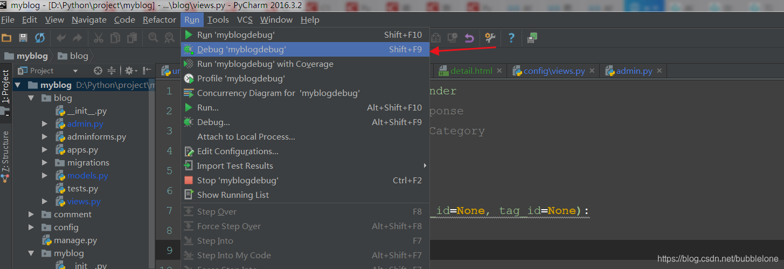The height and width of the screenshot is (269, 784).
Task: Collapse the blog folder in tree
Action: (31, 98)
